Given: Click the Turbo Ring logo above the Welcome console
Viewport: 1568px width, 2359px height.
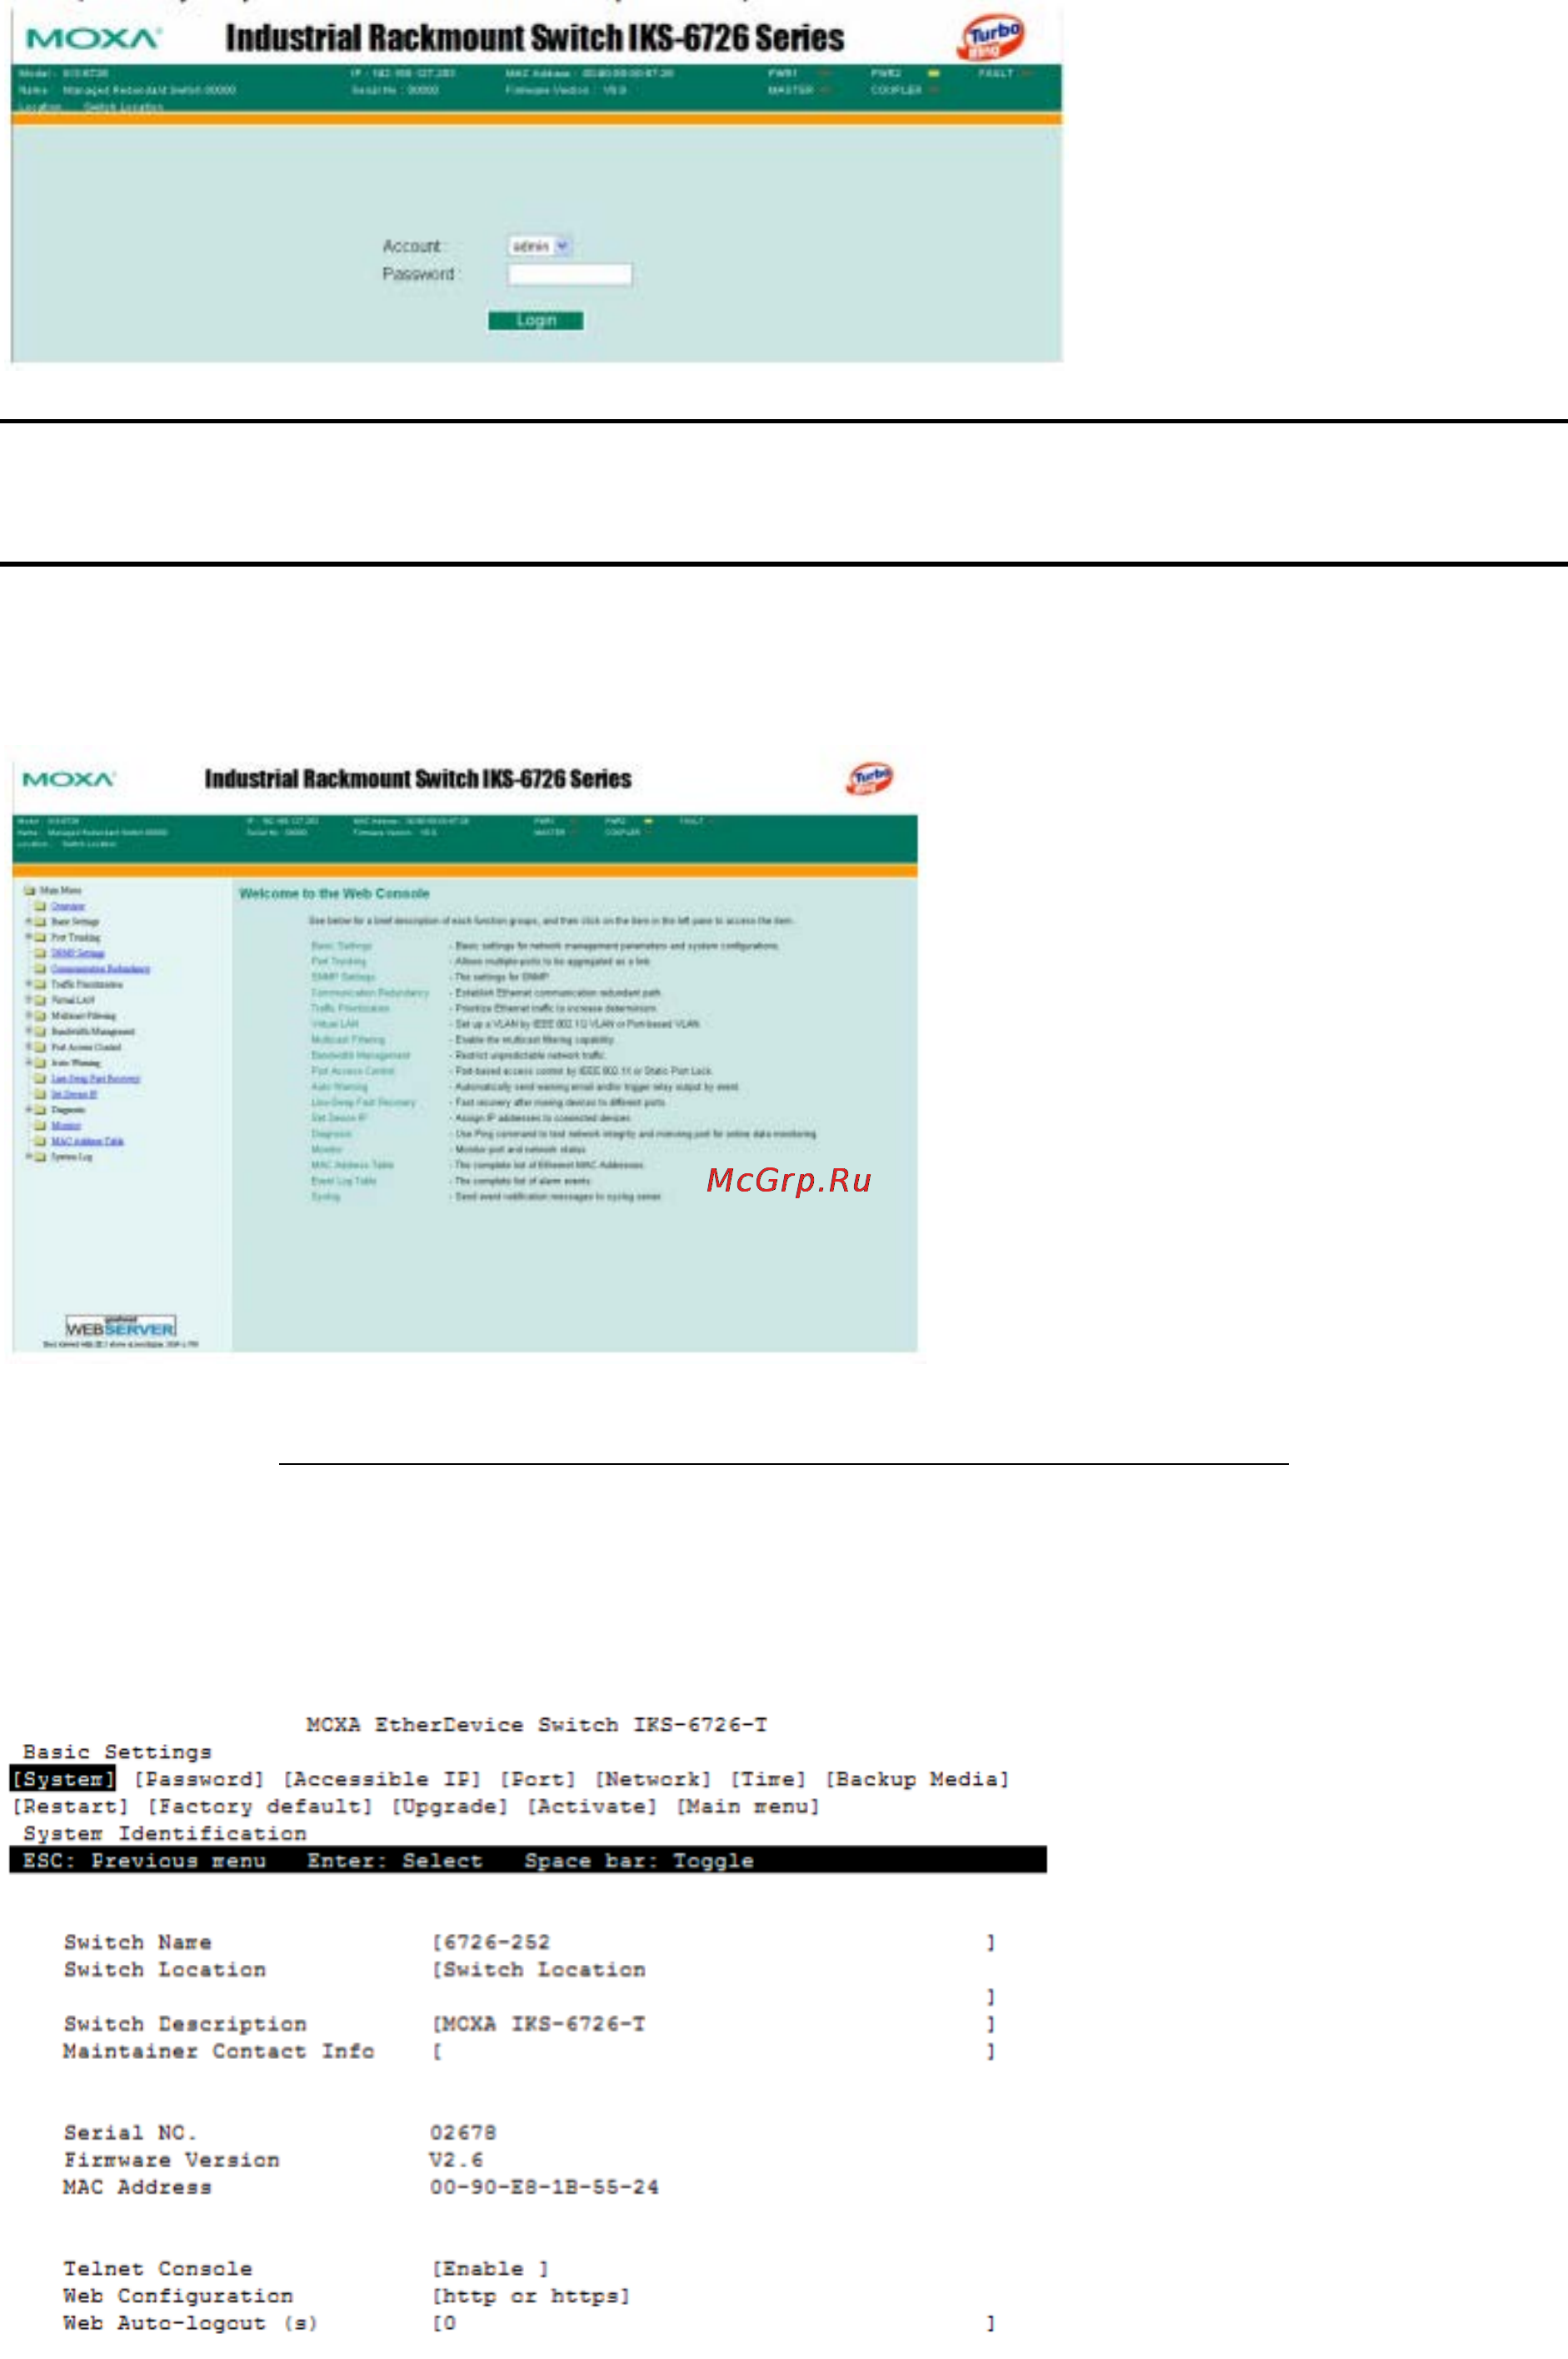Looking at the screenshot, I should point(870,778).
